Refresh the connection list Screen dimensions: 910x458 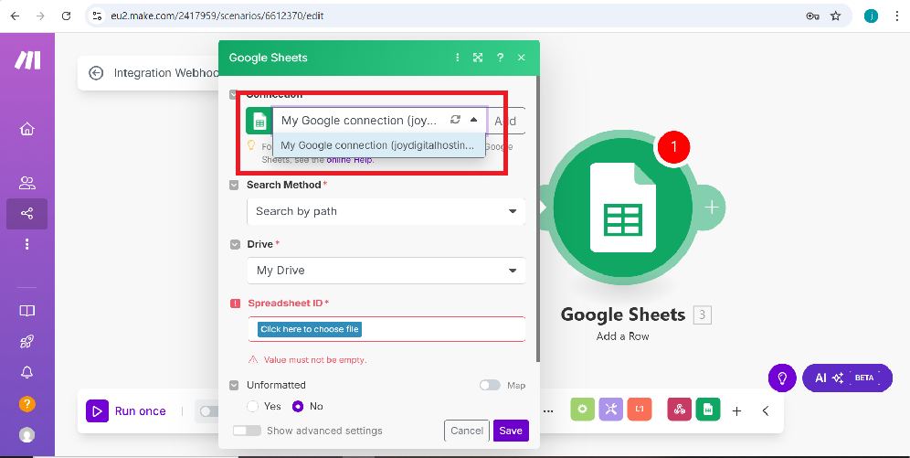click(456, 120)
